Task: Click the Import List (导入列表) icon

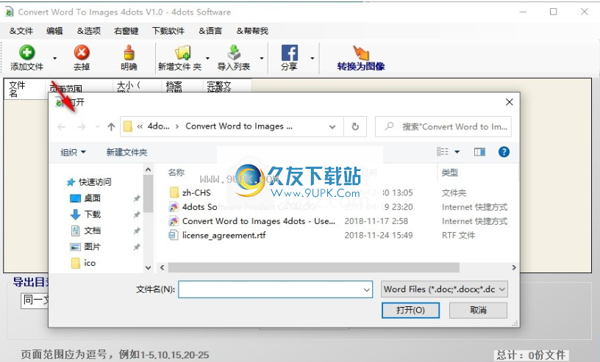Action: point(234,53)
